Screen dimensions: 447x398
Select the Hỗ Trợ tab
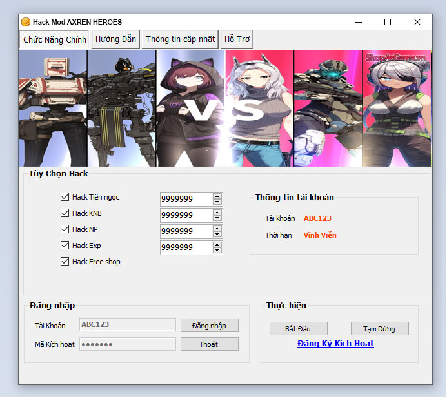(237, 39)
